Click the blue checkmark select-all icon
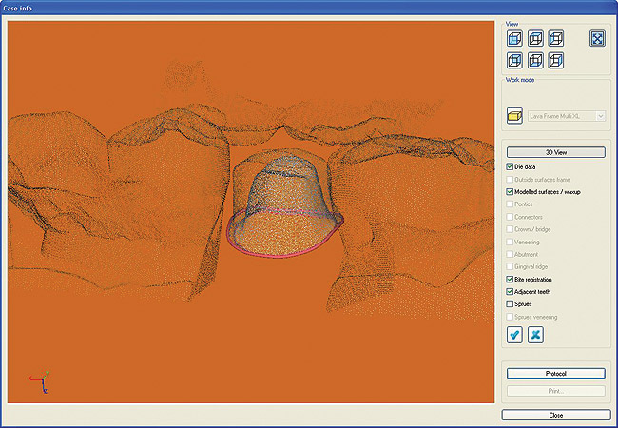 514,334
